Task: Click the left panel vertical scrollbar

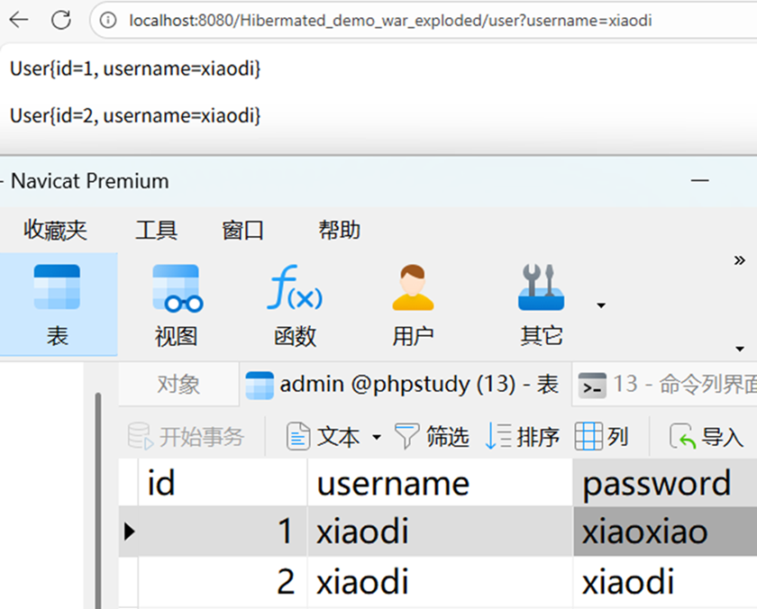Action: tap(98, 501)
